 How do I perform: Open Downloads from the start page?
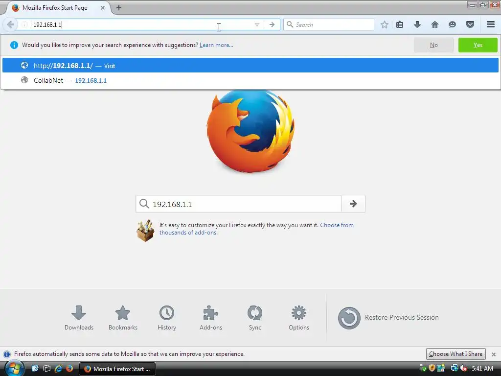click(79, 318)
